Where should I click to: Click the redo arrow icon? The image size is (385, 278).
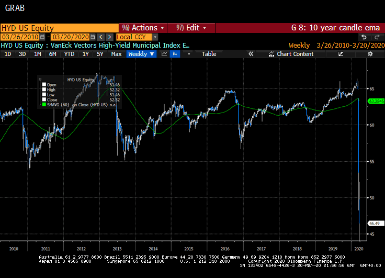pyautogui.click(x=377, y=37)
